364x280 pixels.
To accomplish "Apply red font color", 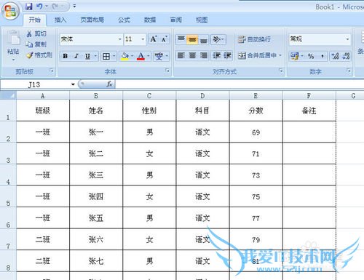I will click(x=141, y=56).
